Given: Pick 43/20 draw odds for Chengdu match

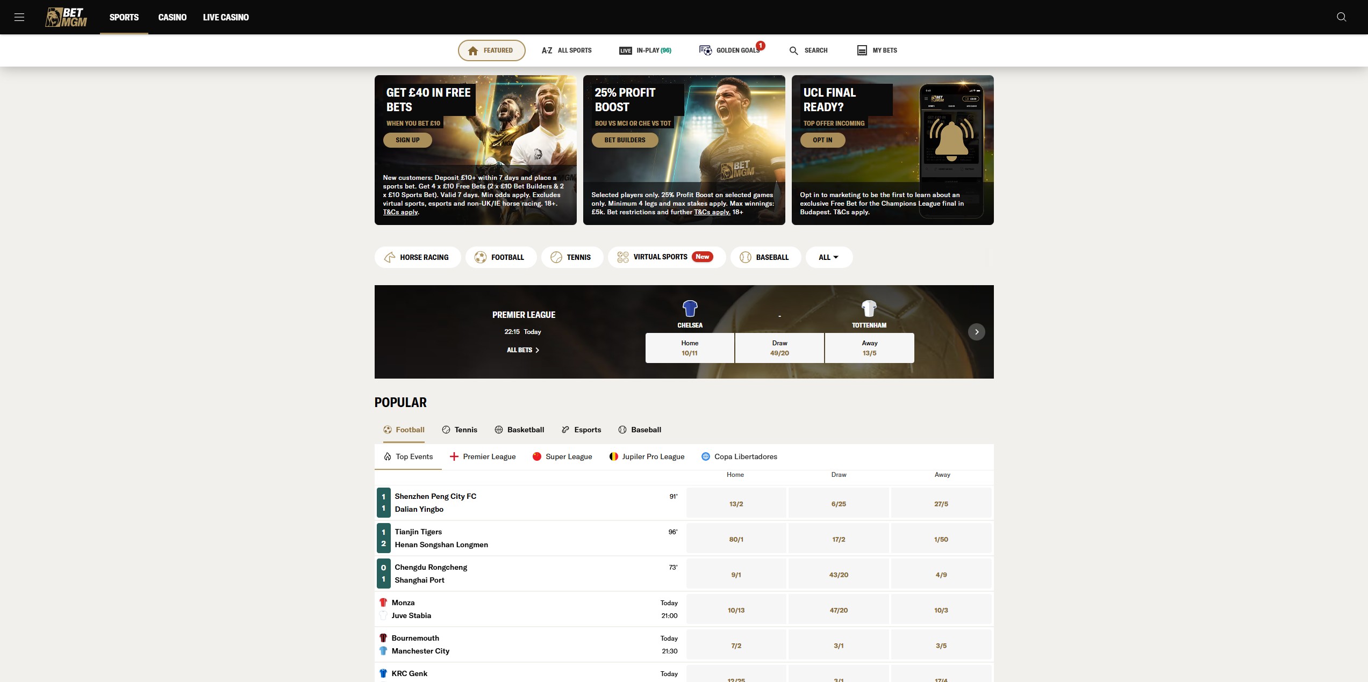Looking at the screenshot, I should coord(839,575).
